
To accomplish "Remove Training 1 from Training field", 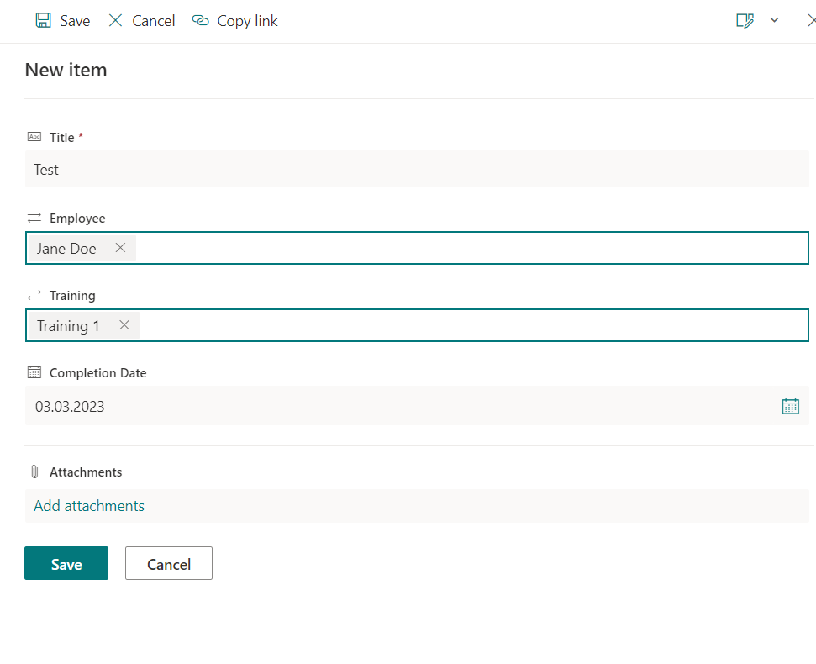I will 124,325.
